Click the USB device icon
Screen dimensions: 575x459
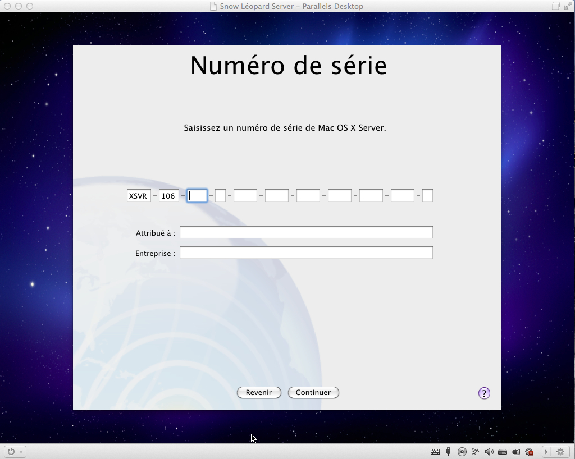coord(448,452)
